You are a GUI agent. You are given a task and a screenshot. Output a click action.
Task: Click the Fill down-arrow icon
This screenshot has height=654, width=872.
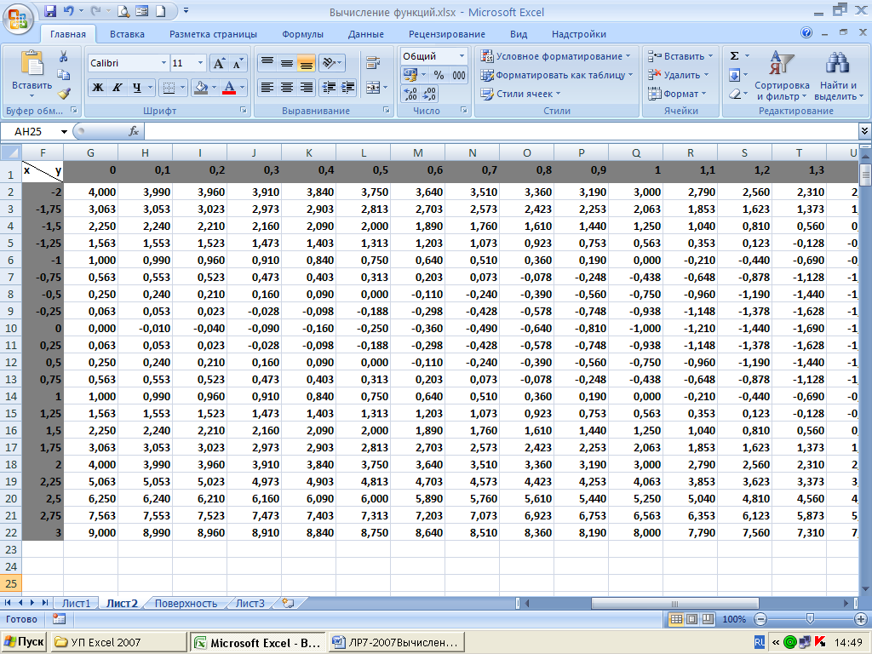click(735, 75)
